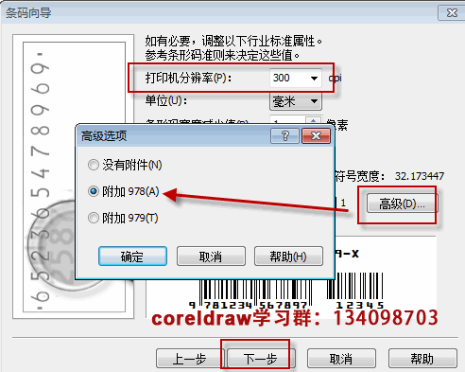Proceed with the 下一步 button
The height and width of the screenshot is (372, 465).
click(261, 359)
